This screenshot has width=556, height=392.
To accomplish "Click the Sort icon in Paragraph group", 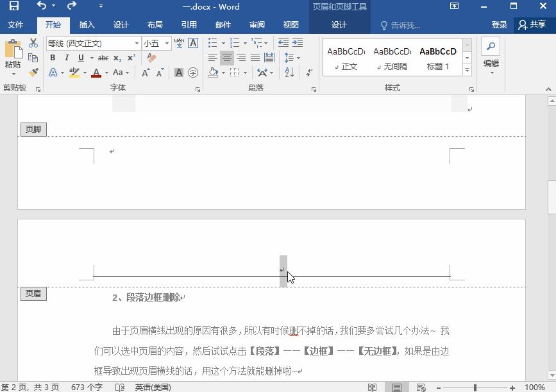I will [289, 72].
